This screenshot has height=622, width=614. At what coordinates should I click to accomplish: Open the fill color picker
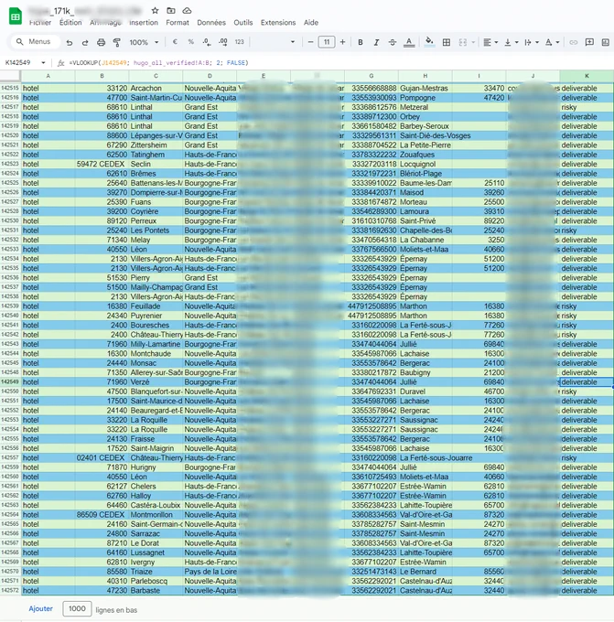pos(429,42)
